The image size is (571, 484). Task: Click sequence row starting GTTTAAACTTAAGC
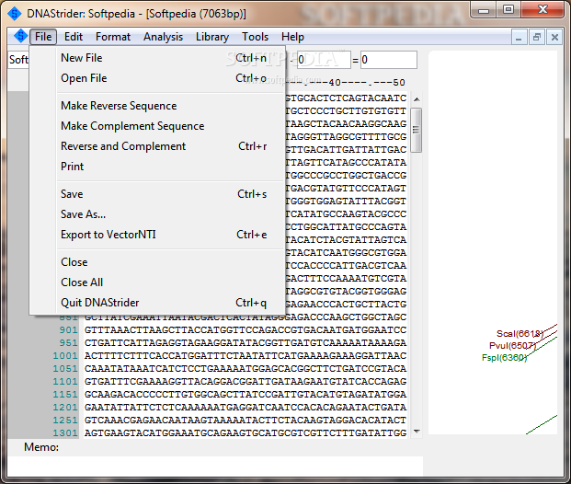tap(246, 330)
